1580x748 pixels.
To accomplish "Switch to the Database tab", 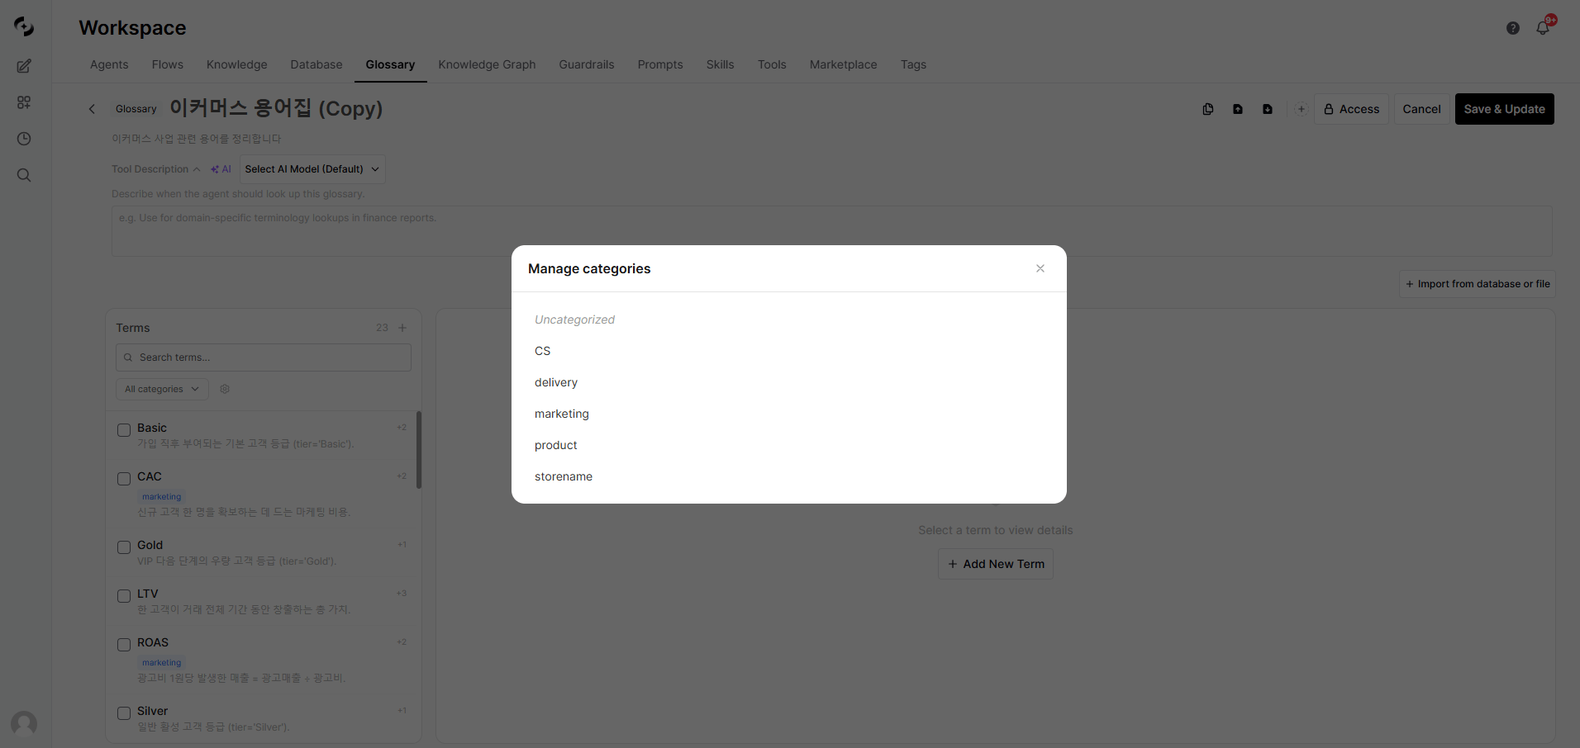I will pyautogui.click(x=316, y=64).
